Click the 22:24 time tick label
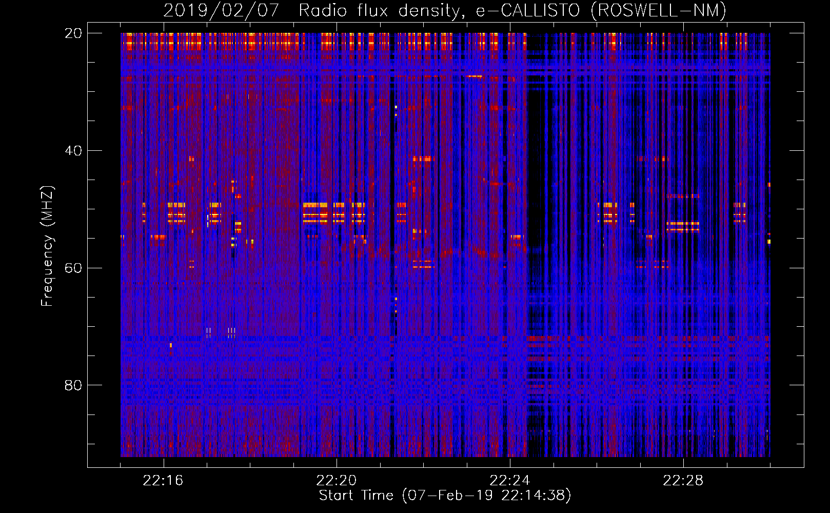Viewport: 830px width, 513px height. tap(510, 481)
